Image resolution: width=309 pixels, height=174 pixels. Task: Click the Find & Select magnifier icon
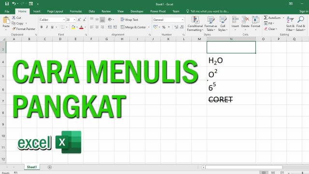(x=301, y=20)
